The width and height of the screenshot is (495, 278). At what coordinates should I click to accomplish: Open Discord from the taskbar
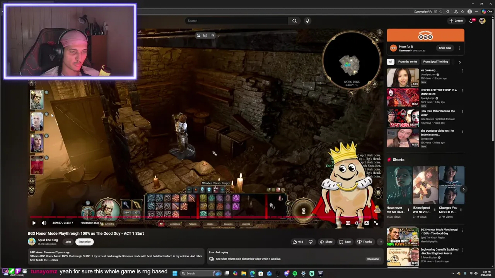[286, 273]
